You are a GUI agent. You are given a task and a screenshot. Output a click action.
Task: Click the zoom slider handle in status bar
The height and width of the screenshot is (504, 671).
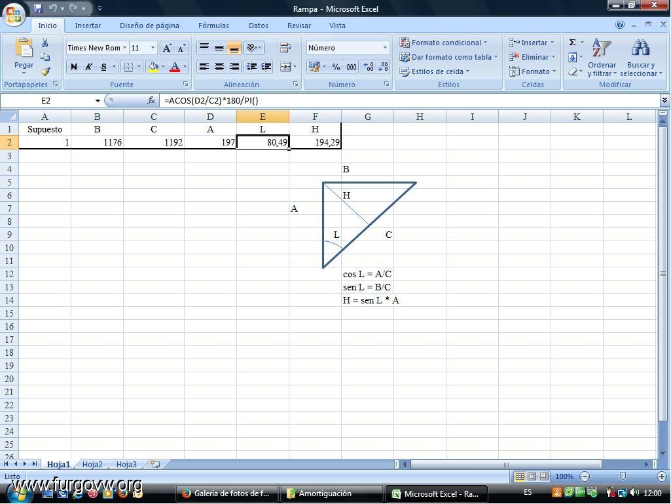[623, 476]
